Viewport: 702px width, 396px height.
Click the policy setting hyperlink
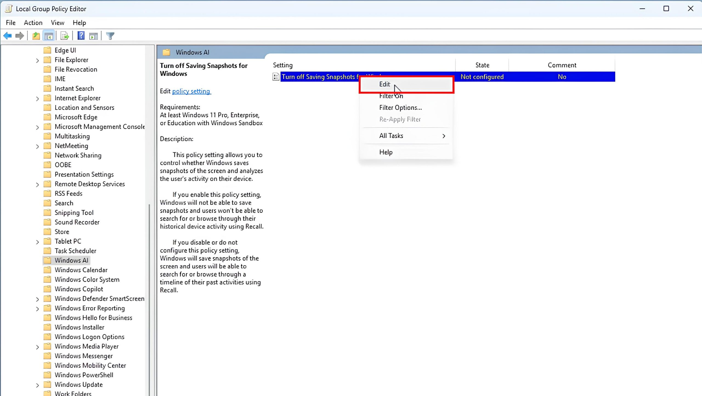[x=191, y=91]
